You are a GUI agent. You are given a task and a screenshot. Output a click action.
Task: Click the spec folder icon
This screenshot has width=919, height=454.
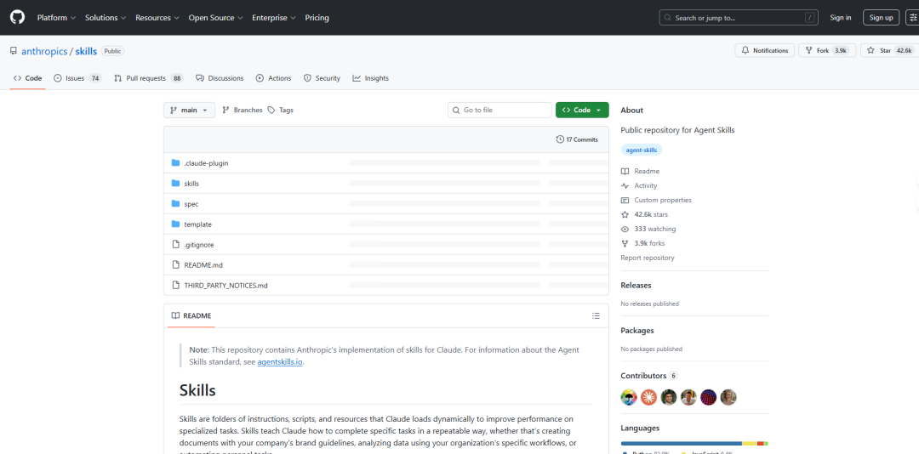coord(175,204)
